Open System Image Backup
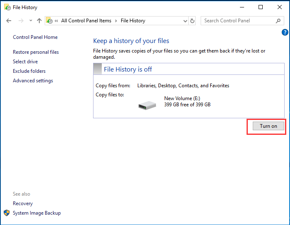Viewport: 290px width, 225px height. [36, 213]
